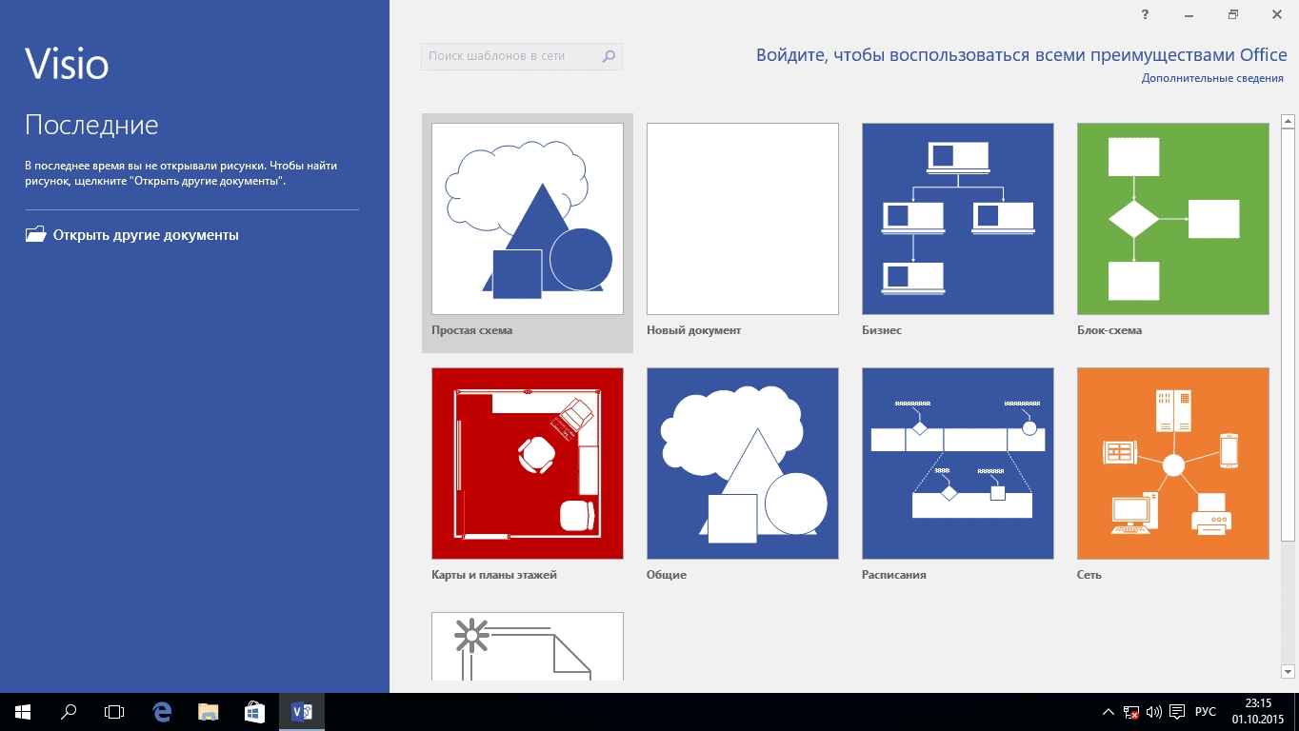Click the template list scrollbar thumb
The image size is (1299, 731).
(x=1288, y=335)
